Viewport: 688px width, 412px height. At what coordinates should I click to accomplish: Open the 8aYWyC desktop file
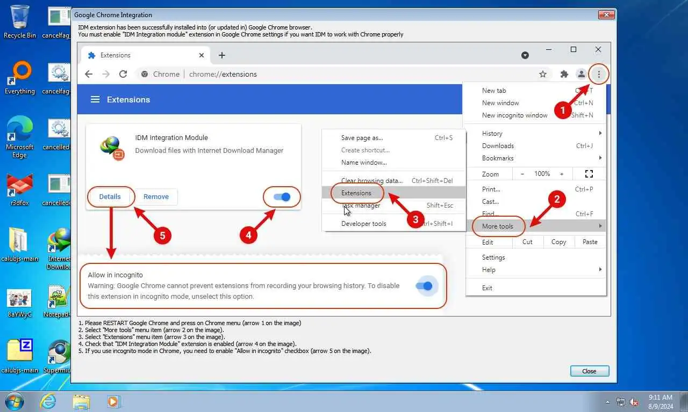[x=20, y=304]
